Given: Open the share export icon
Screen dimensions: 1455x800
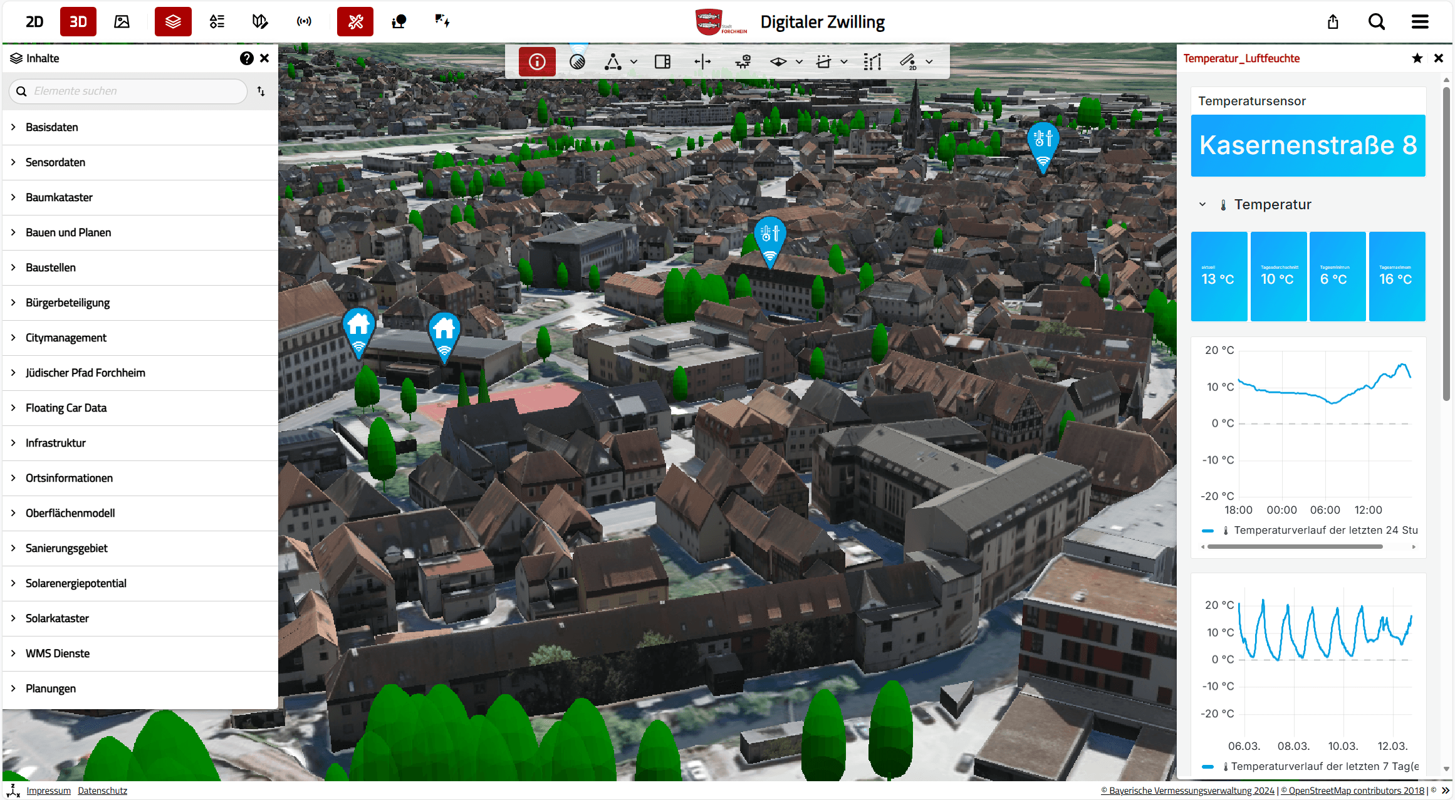Looking at the screenshot, I should click(x=1333, y=22).
